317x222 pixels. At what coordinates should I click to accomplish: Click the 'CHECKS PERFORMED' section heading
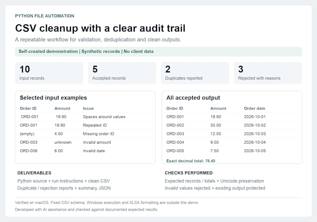point(188,173)
